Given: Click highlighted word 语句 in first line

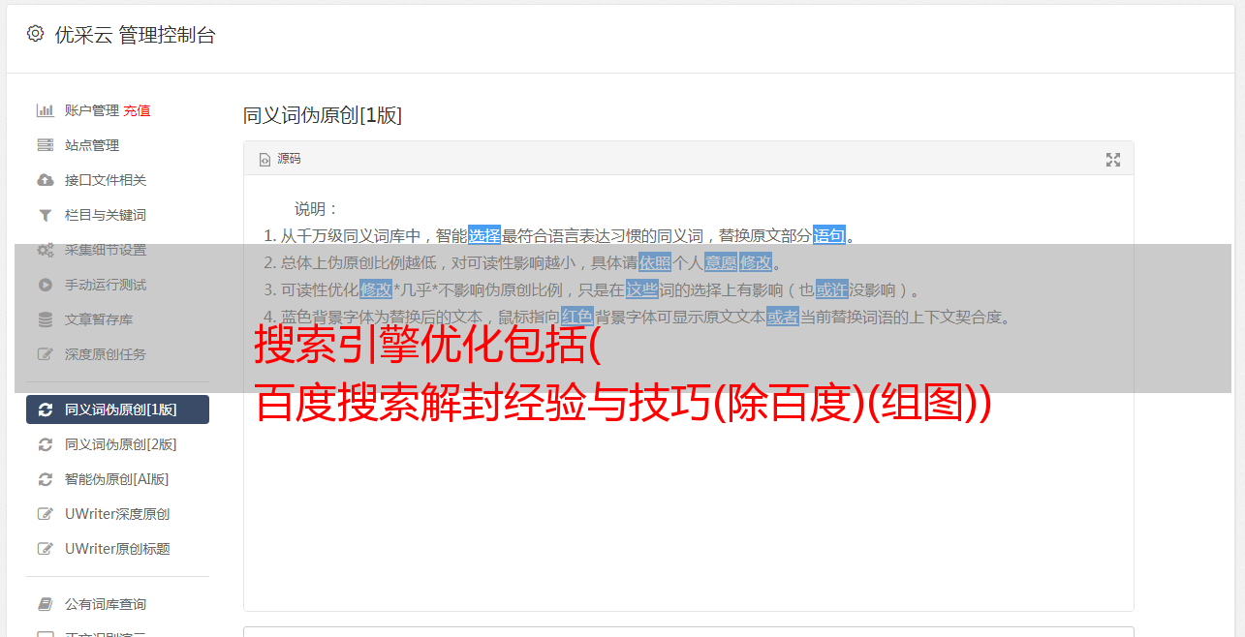Looking at the screenshot, I should click(829, 235).
